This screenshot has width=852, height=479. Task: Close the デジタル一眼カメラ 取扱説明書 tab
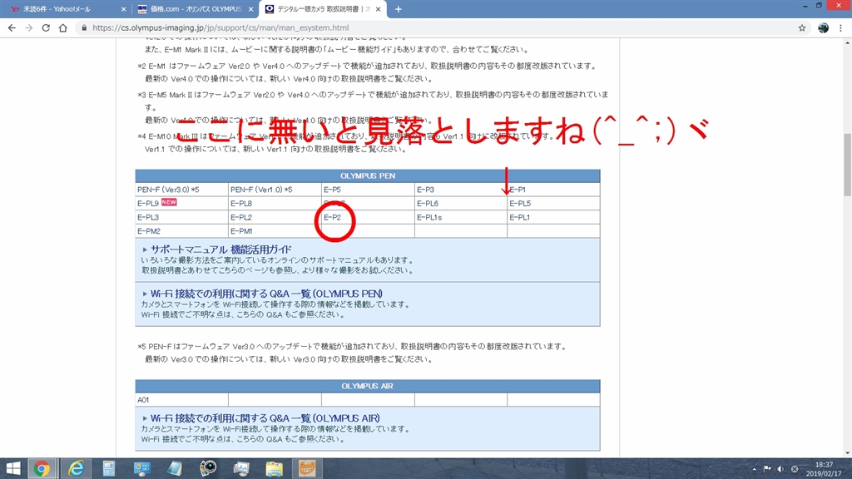click(x=379, y=9)
